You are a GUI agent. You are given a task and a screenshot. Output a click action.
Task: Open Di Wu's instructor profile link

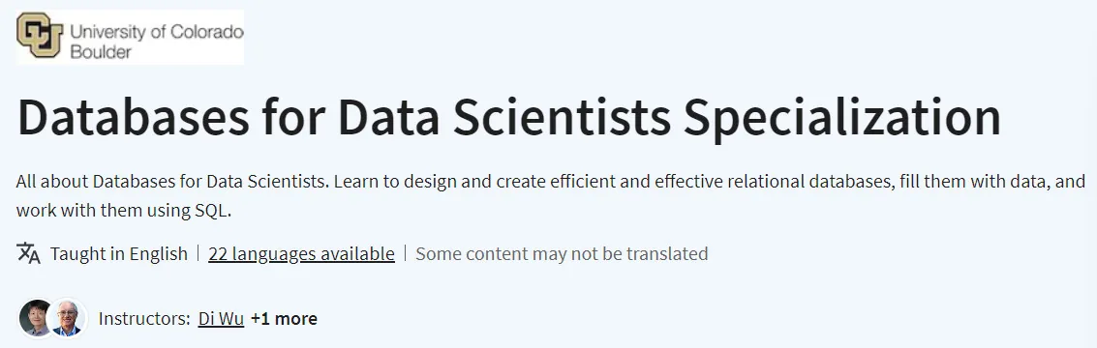tap(221, 319)
